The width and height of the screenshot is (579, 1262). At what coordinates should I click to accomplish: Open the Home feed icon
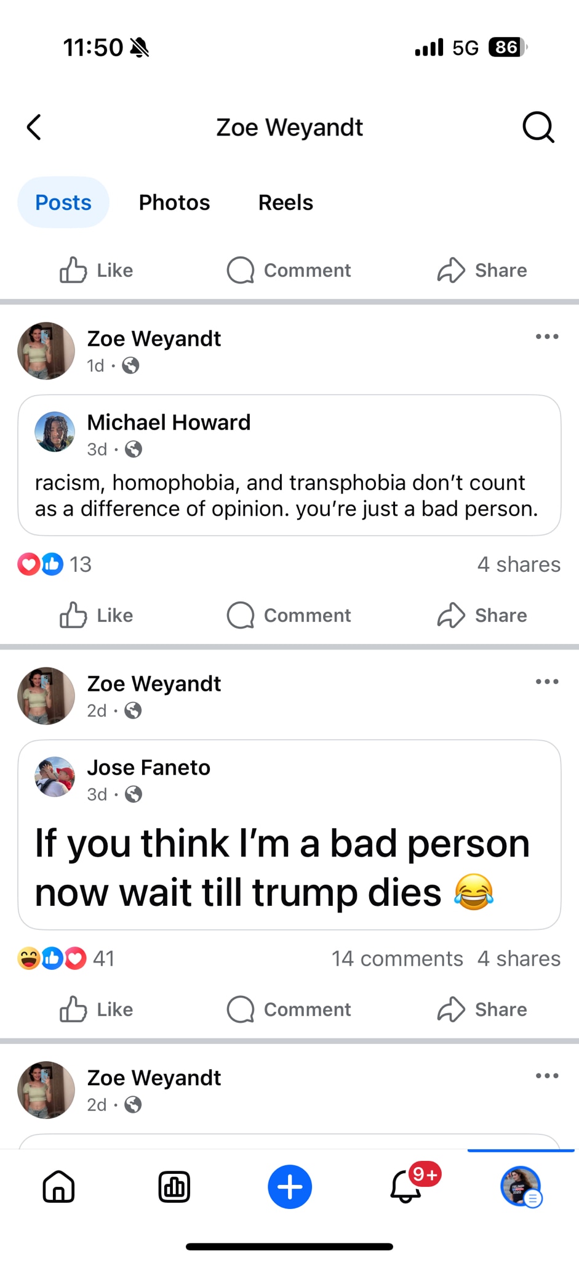pos(59,1187)
